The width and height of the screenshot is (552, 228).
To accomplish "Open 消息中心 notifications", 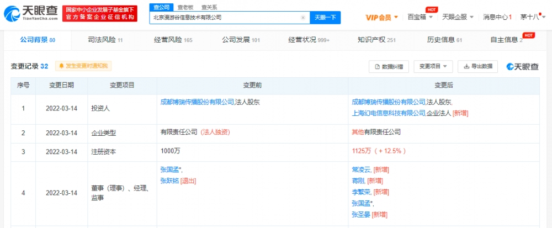I will (497, 17).
